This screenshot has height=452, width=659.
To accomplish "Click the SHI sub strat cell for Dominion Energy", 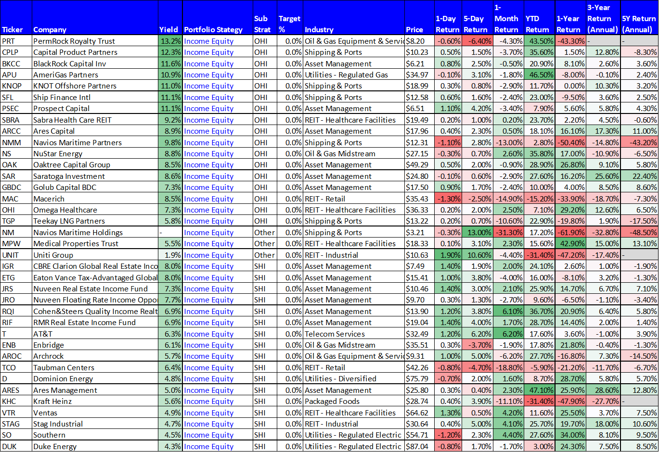I will click(x=265, y=379).
